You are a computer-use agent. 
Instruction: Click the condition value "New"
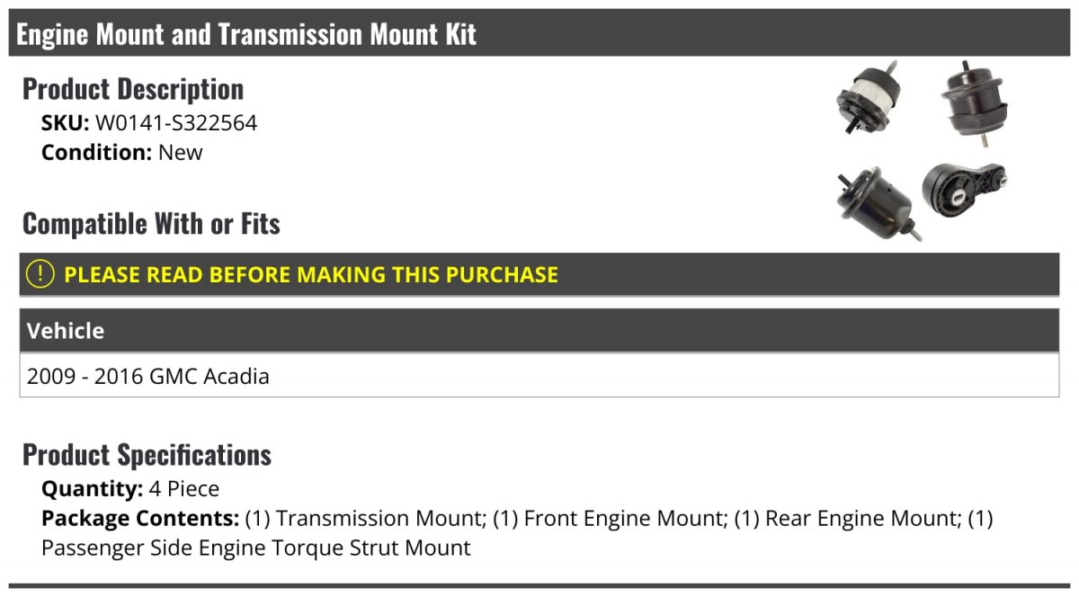(181, 152)
